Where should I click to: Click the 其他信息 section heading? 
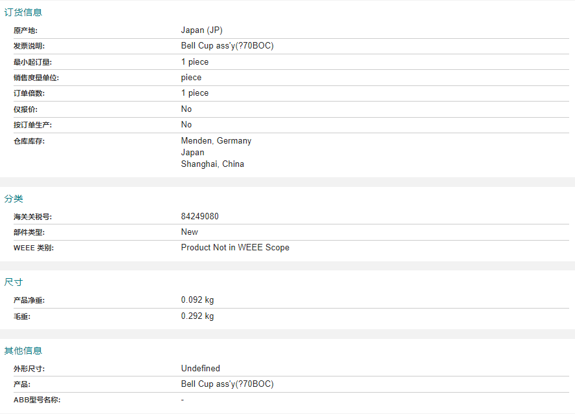pyautogui.click(x=23, y=351)
